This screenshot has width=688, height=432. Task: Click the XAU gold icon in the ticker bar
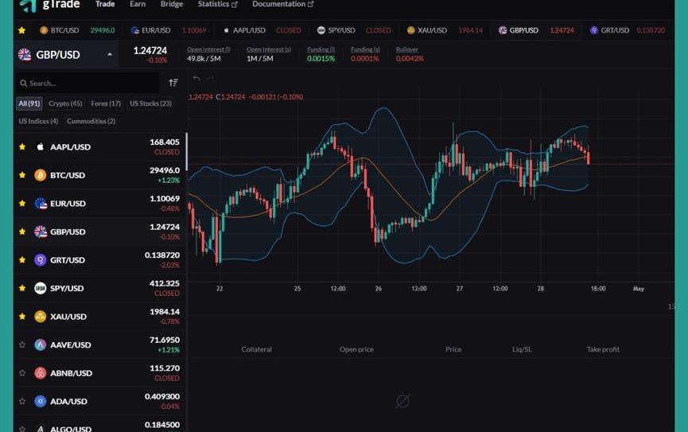(410, 30)
